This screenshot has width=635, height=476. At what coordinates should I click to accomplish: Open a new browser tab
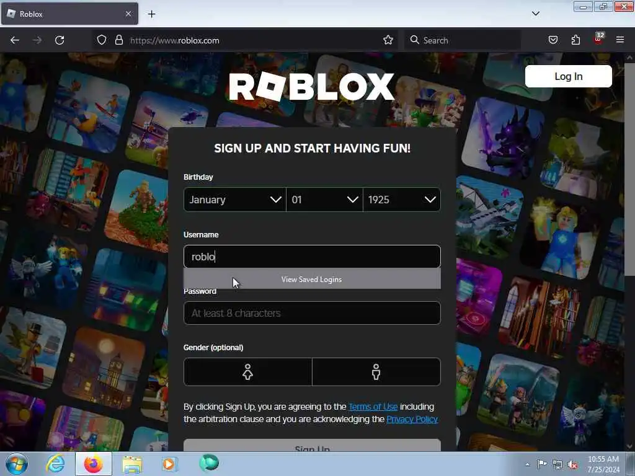coord(151,14)
